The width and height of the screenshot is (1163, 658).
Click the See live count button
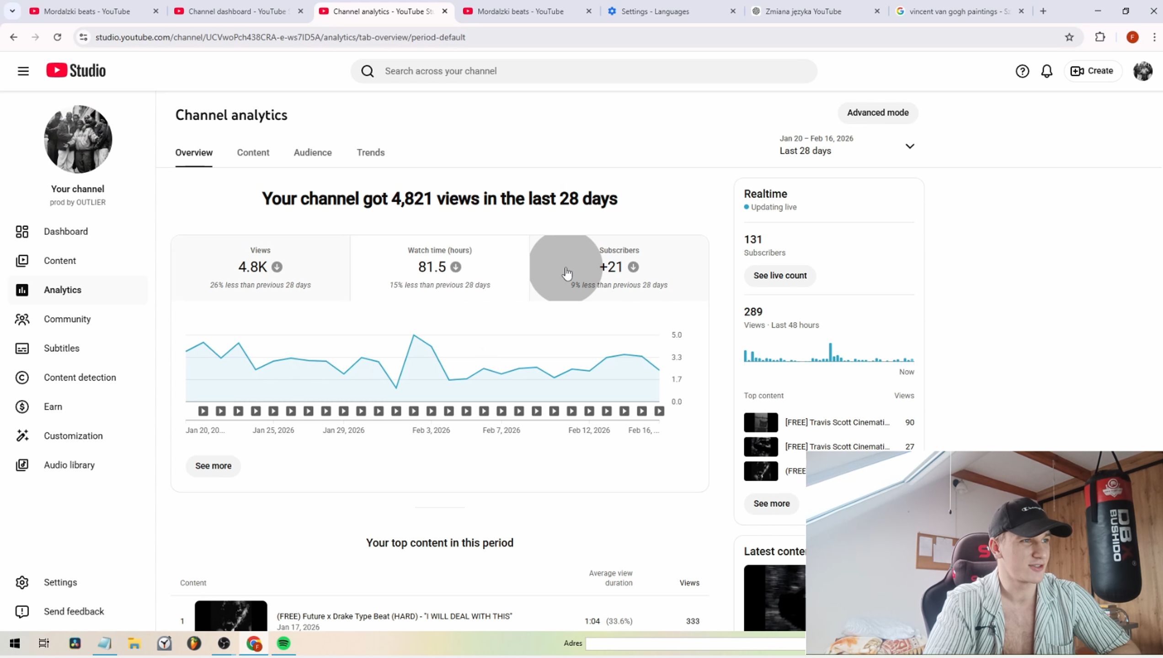[x=780, y=276]
